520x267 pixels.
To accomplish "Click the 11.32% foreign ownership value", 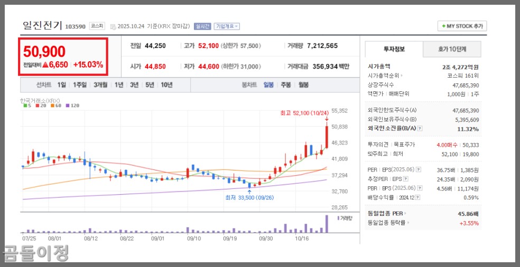I will [468, 129].
